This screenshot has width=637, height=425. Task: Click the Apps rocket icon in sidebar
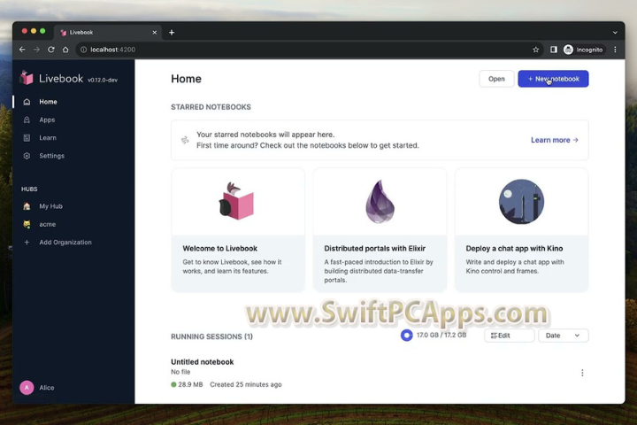click(x=27, y=120)
